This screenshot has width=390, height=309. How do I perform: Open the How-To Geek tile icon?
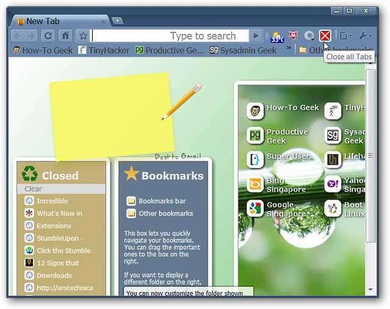tap(255, 111)
